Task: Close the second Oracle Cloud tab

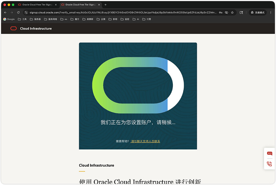Action: click(99, 5)
